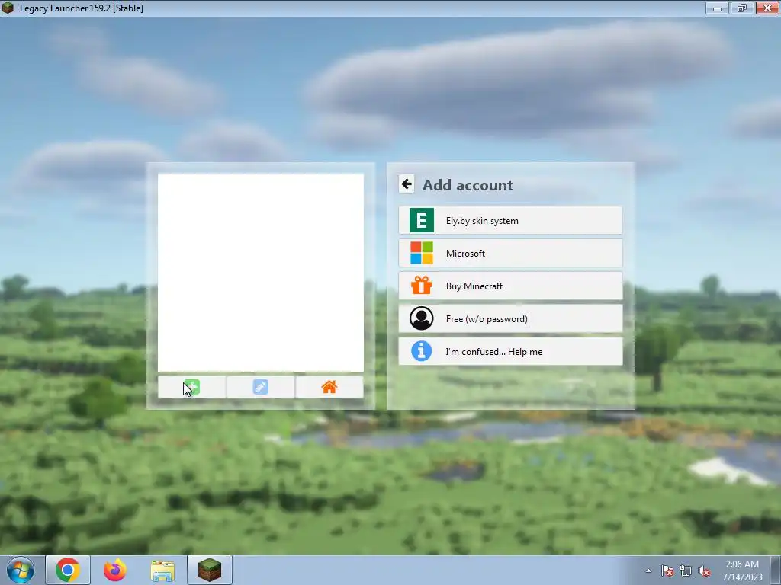Open Firefox from the taskbar
This screenshot has width=781, height=585.
tap(114, 570)
